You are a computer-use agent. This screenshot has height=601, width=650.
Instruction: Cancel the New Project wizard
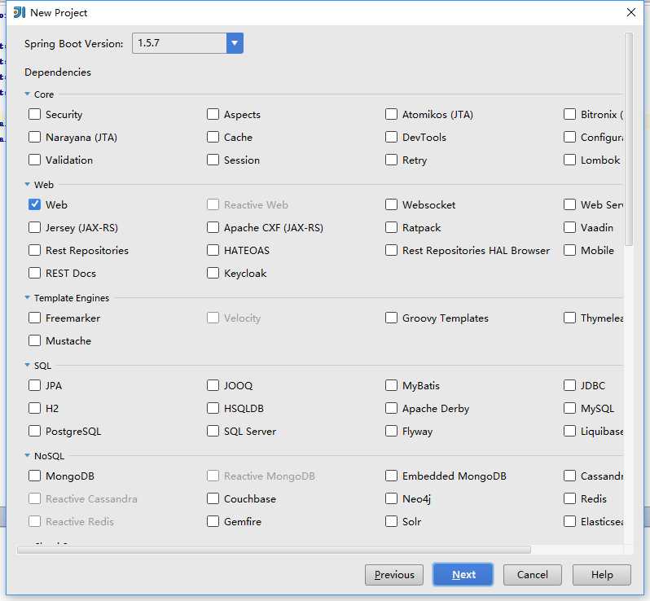point(532,574)
